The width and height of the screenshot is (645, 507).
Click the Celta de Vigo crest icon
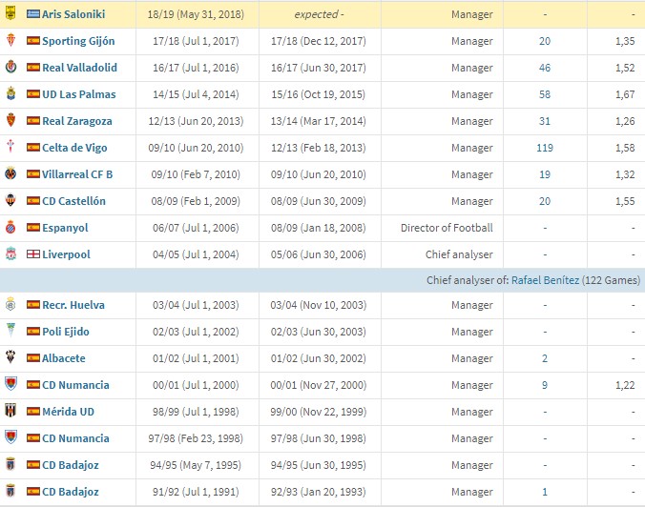(10, 146)
